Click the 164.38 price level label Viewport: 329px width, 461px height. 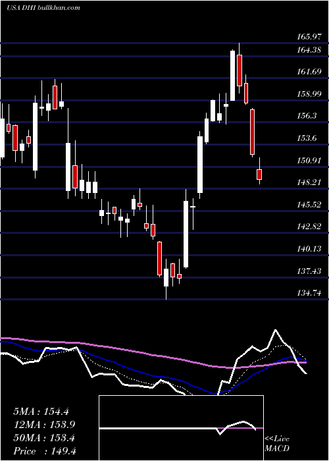point(309,50)
